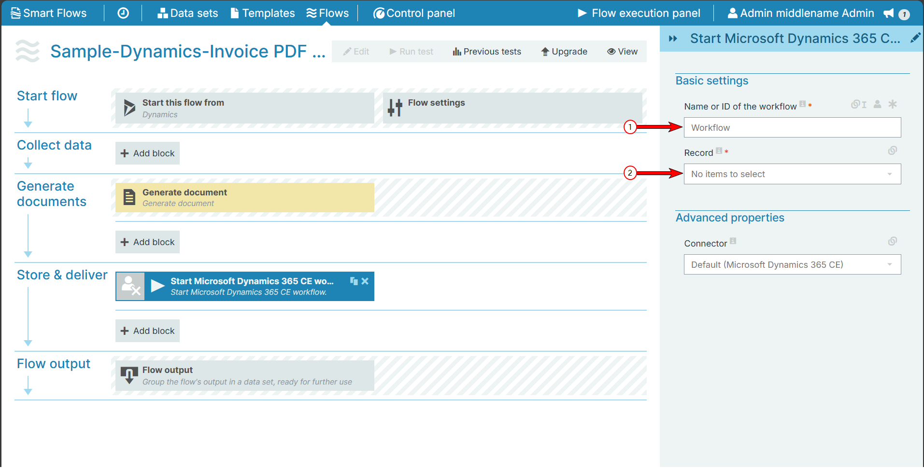Click the info icon next to the Connector label
924x468 pixels.
point(733,241)
